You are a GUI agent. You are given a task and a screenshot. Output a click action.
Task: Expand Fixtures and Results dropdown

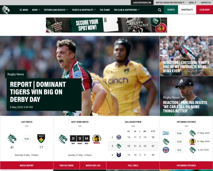pos(56,10)
